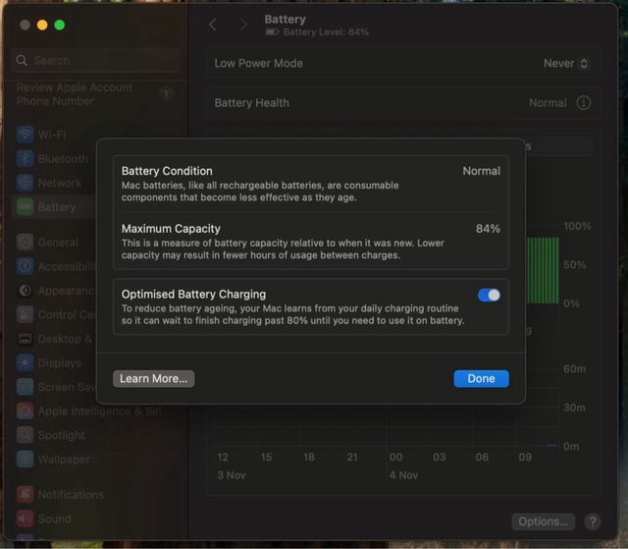Viewport: 628px width, 549px height.
Task: Open Wallpaper icon in the sidebar
Action: click(25, 460)
